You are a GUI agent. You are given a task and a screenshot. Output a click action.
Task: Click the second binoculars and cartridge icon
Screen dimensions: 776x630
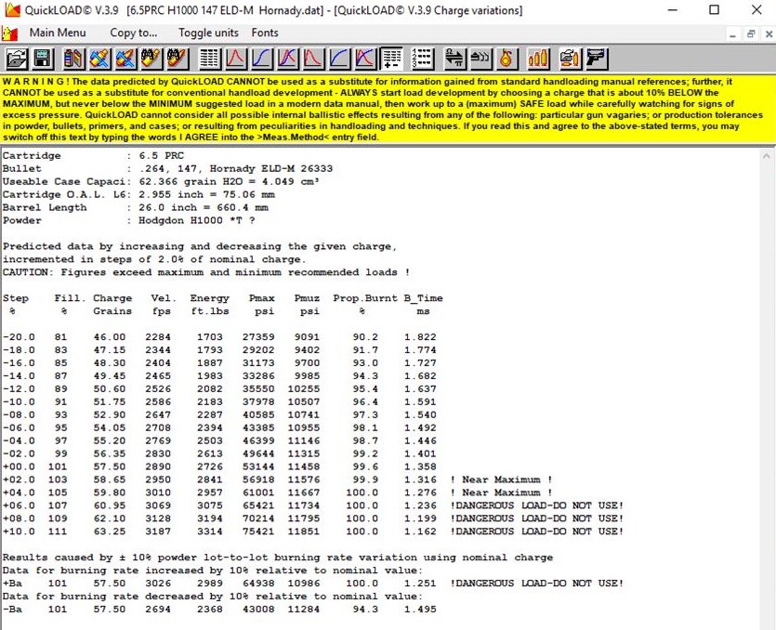(178, 59)
